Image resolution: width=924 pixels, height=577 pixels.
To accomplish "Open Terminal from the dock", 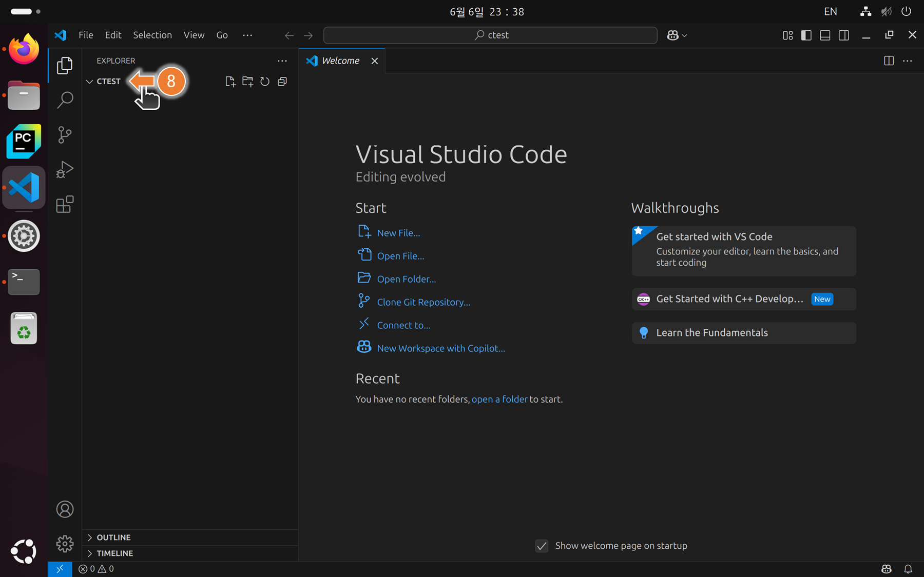I will tap(24, 282).
